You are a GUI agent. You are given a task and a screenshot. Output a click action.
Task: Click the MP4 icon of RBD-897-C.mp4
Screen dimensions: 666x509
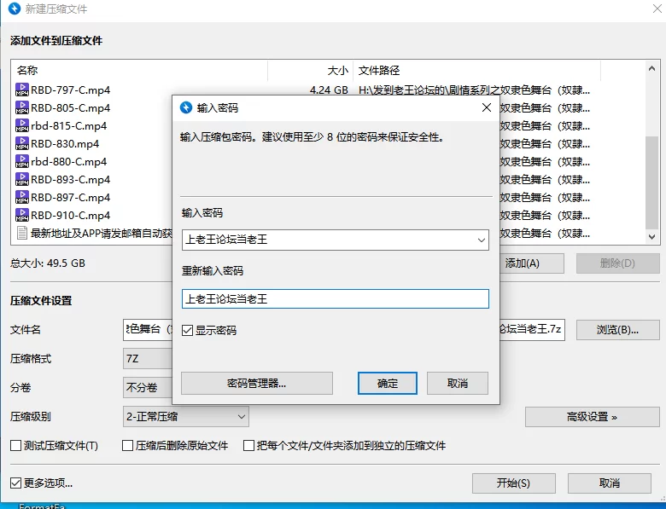coord(22,197)
